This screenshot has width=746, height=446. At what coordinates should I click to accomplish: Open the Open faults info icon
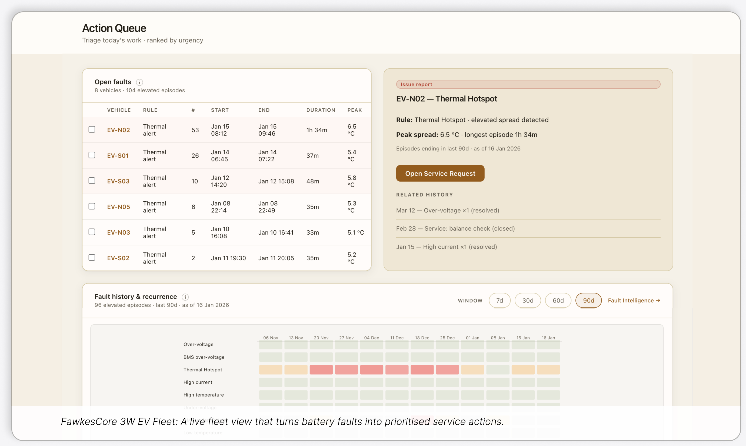[139, 82]
